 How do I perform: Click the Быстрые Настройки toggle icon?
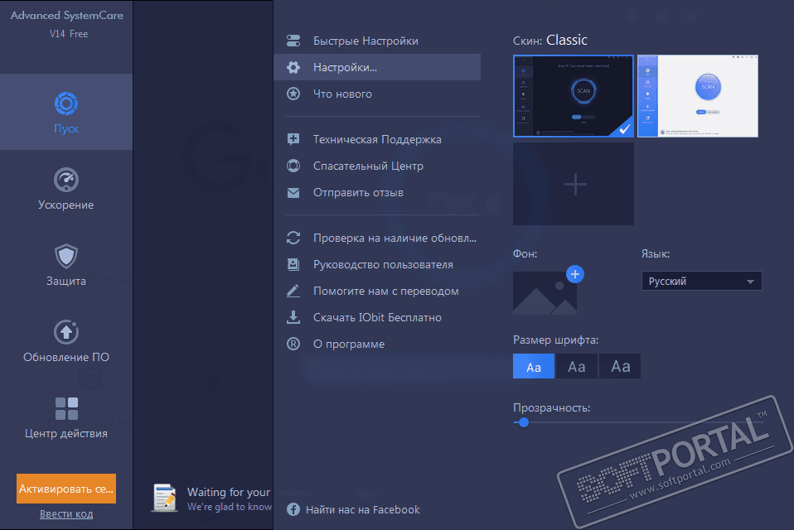click(293, 41)
